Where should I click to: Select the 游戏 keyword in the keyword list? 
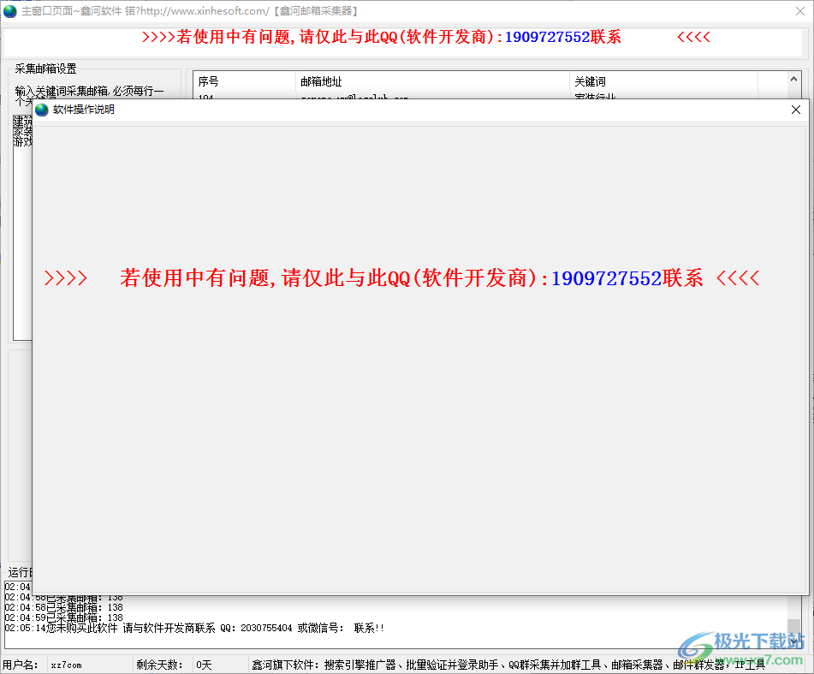click(21, 141)
